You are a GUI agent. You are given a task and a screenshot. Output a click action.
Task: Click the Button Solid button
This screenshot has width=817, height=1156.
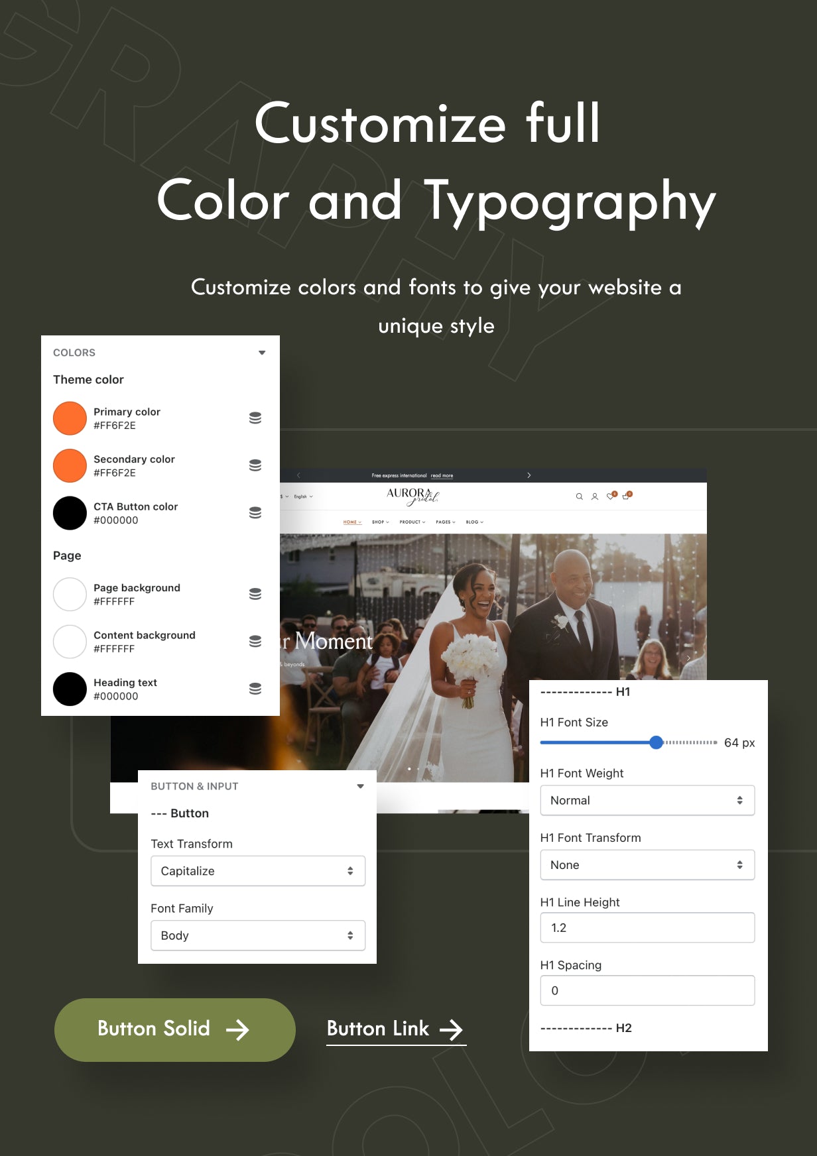(x=175, y=1030)
